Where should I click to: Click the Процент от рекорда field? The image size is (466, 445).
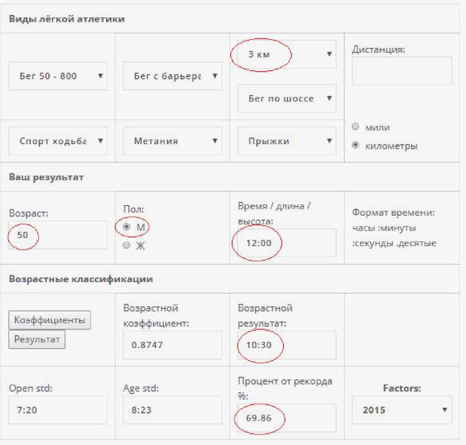point(287,418)
